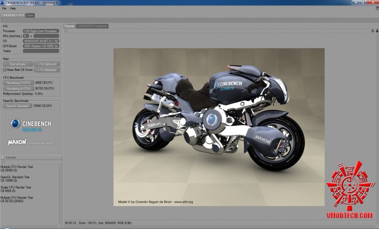Click the 4868 CB-CPU score
Viewport: 379px width, 229px height.
click(x=44, y=82)
